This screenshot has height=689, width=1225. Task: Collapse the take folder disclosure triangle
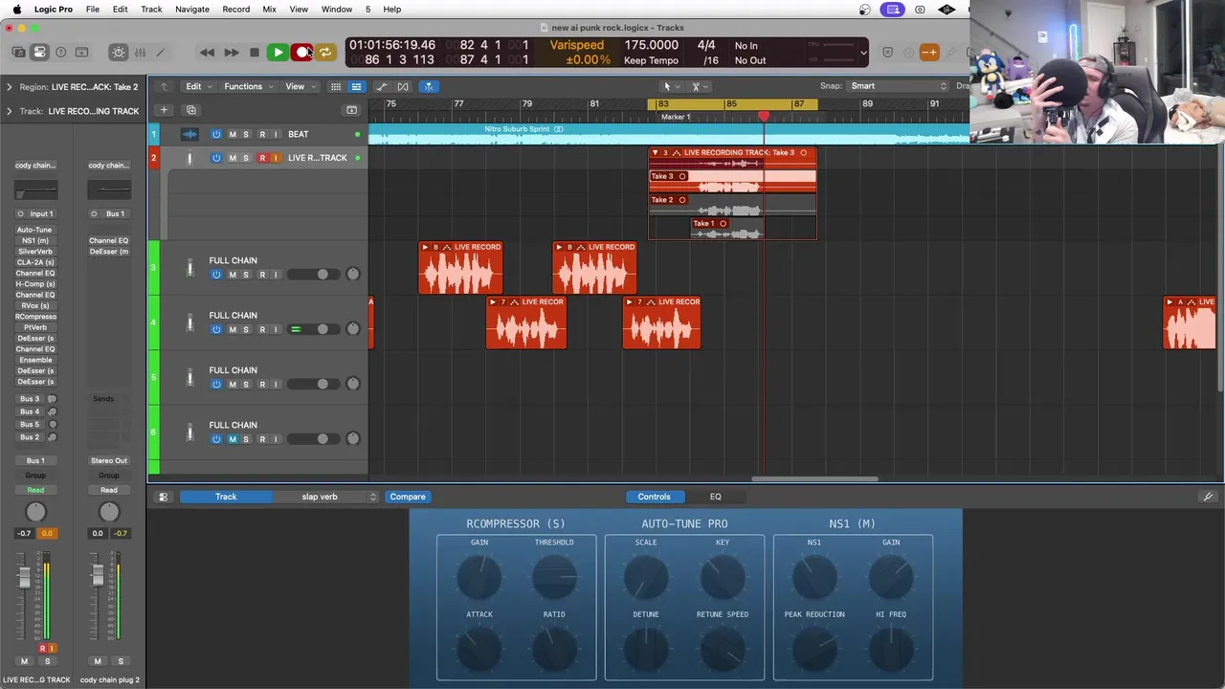pyautogui.click(x=655, y=153)
